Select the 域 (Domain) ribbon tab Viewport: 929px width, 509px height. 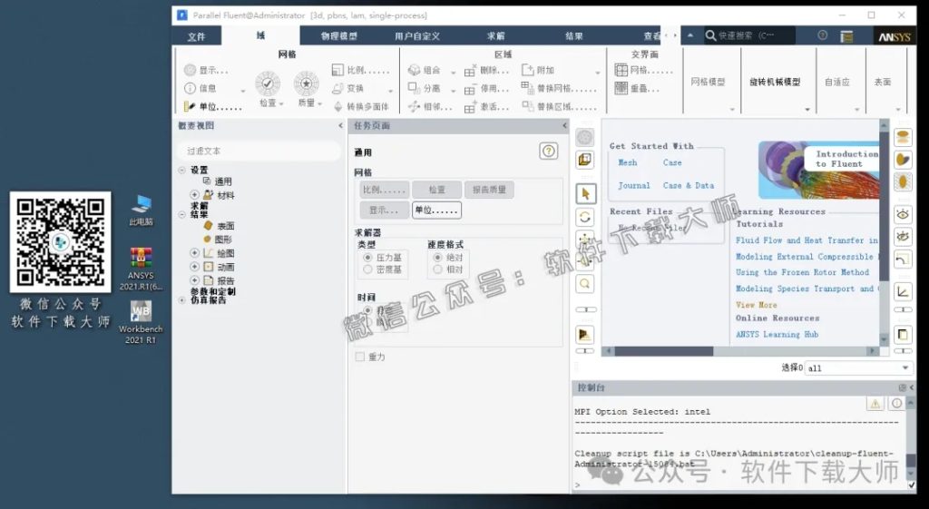tap(260, 35)
